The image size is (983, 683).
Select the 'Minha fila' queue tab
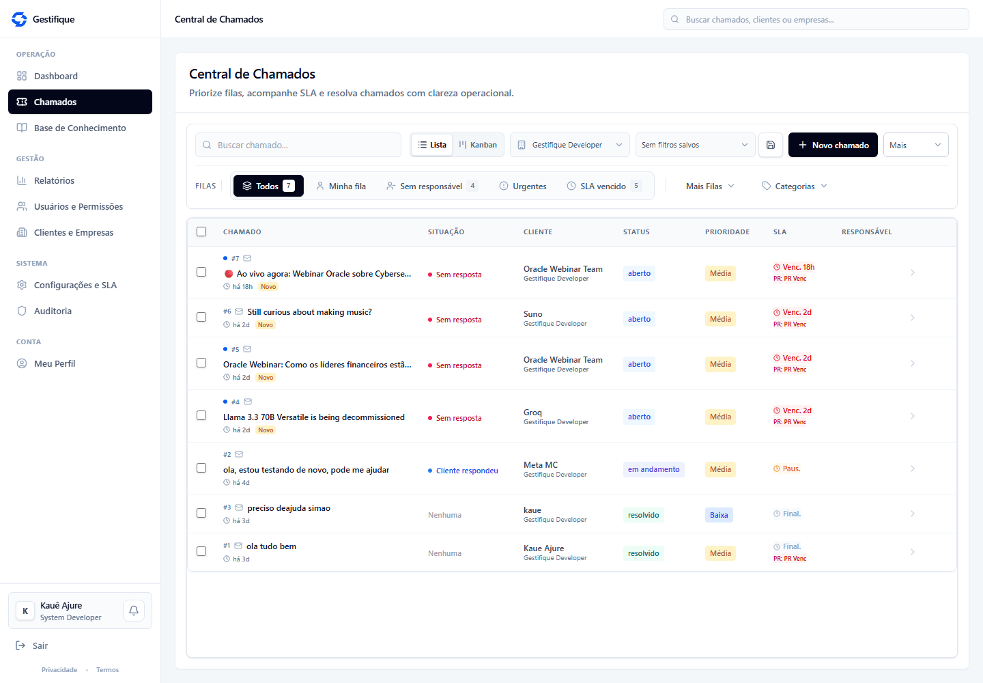click(x=341, y=186)
